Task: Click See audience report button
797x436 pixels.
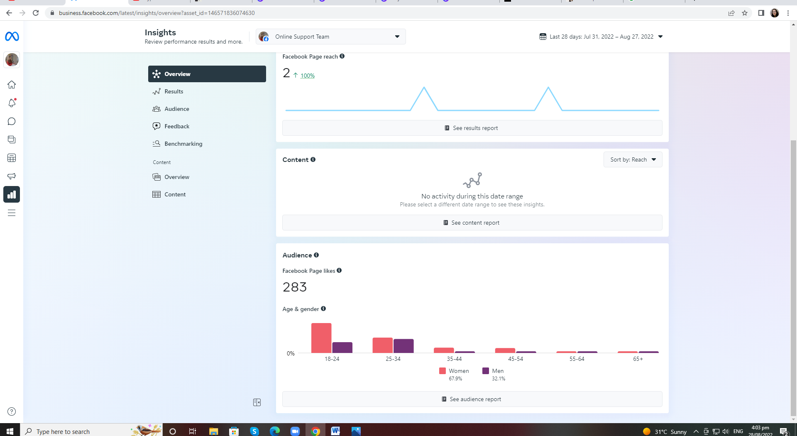Action: click(472, 399)
